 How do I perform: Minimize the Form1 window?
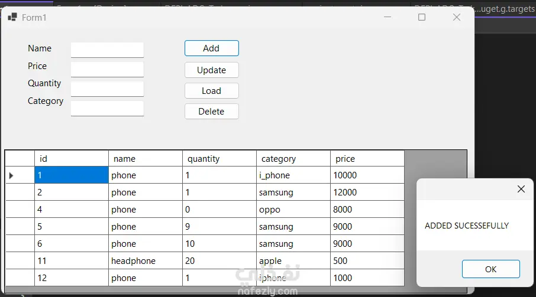388,17
